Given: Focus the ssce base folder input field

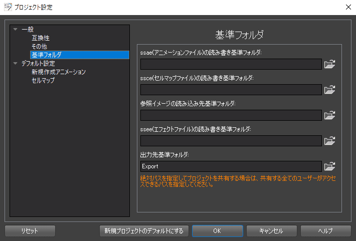Looking at the screenshot, I should [231, 90].
